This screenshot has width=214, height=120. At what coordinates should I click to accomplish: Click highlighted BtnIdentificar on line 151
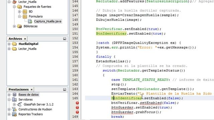pyautogui.click(x=111, y=34)
